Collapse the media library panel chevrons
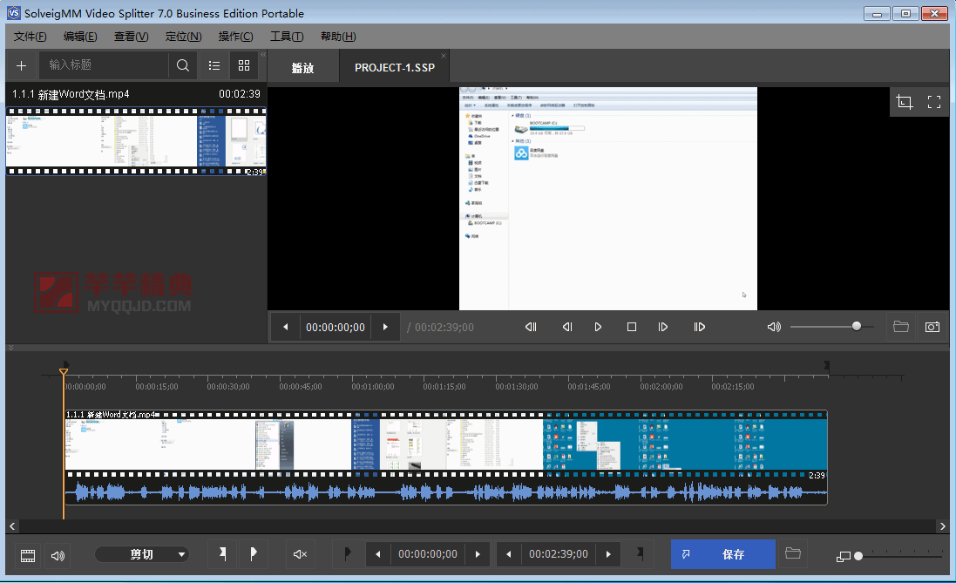The image size is (956, 583). [x=263, y=55]
